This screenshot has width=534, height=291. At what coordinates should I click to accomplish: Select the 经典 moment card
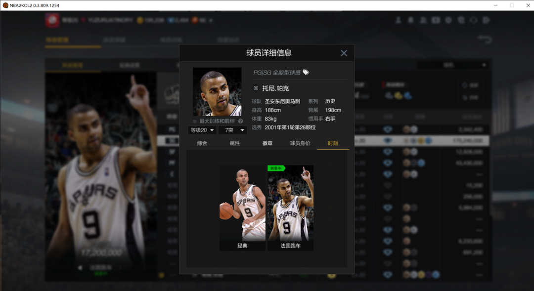[x=242, y=208]
